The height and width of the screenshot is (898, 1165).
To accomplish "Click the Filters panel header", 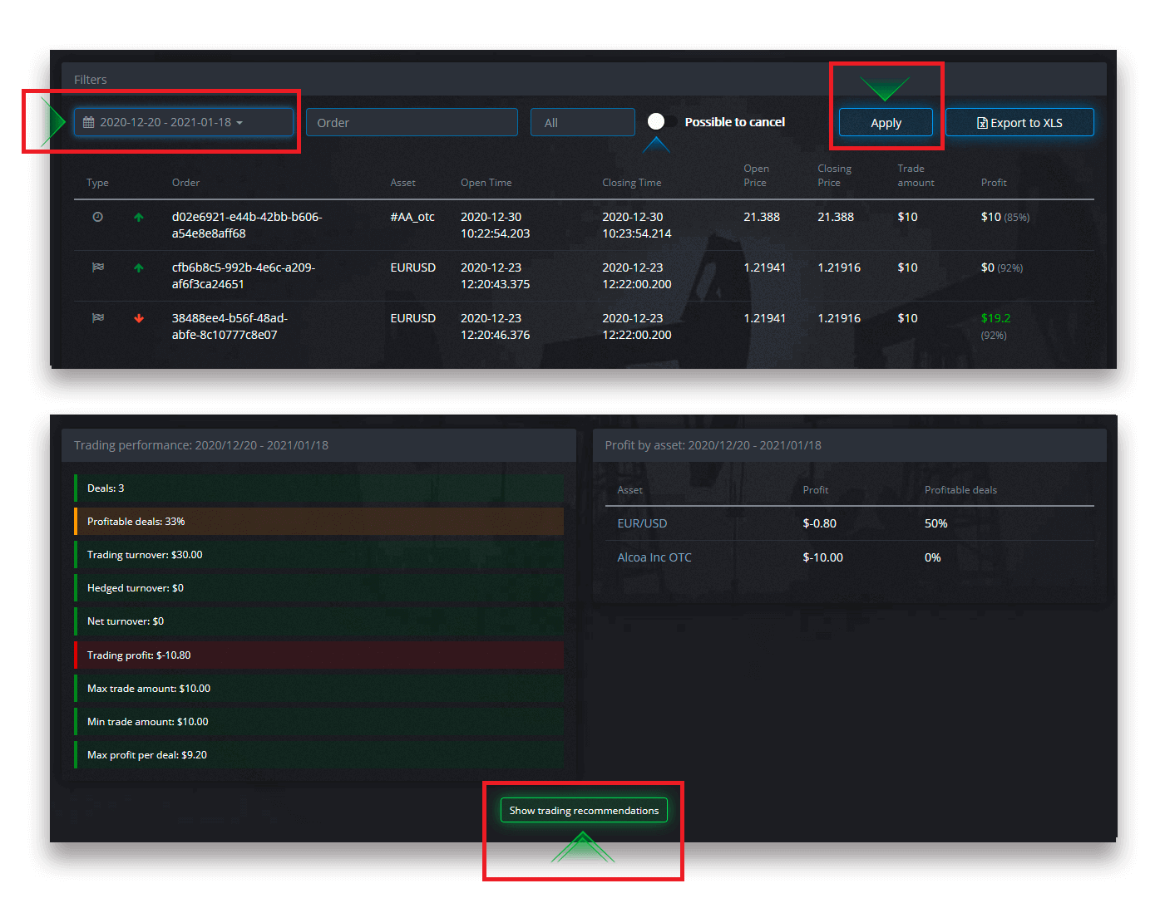I will click(x=584, y=80).
